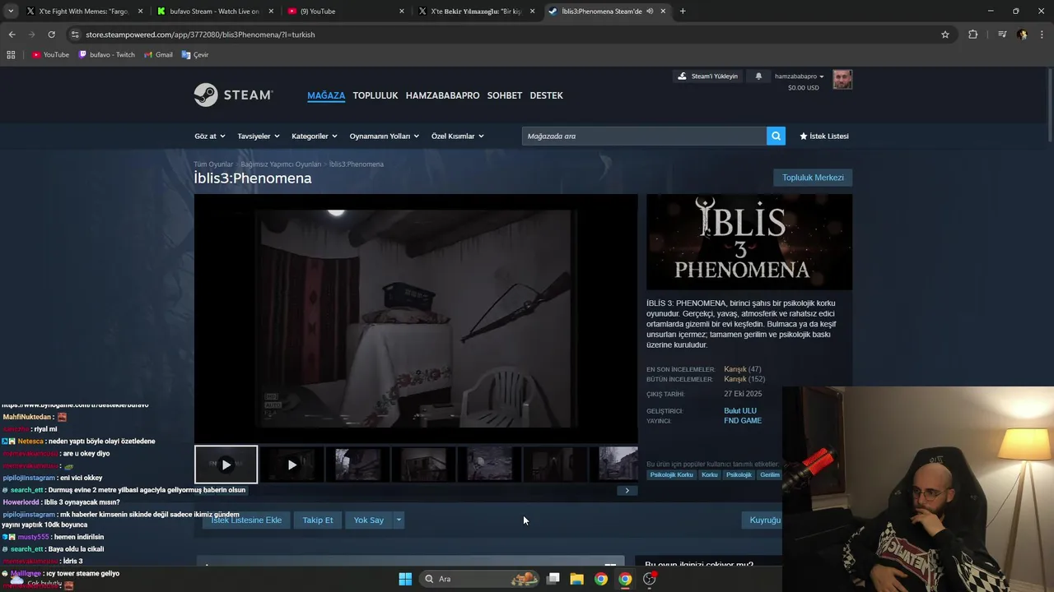The image size is (1054, 592).
Task: Mute the İblis3:Phenomena tab audio icon
Action: pyautogui.click(x=651, y=12)
